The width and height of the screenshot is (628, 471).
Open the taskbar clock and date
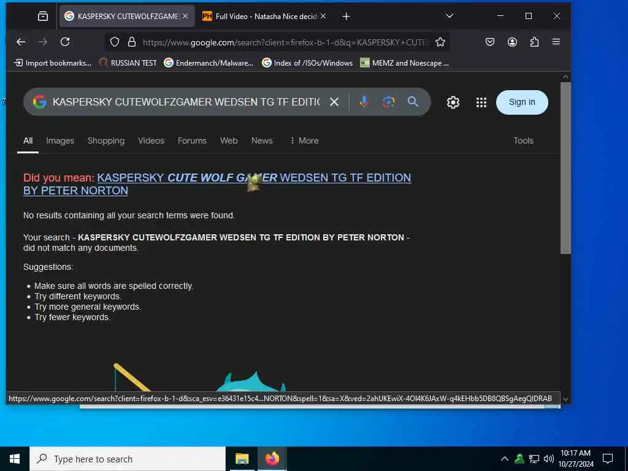click(576, 459)
